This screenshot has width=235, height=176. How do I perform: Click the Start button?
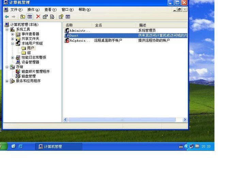[3, 146]
